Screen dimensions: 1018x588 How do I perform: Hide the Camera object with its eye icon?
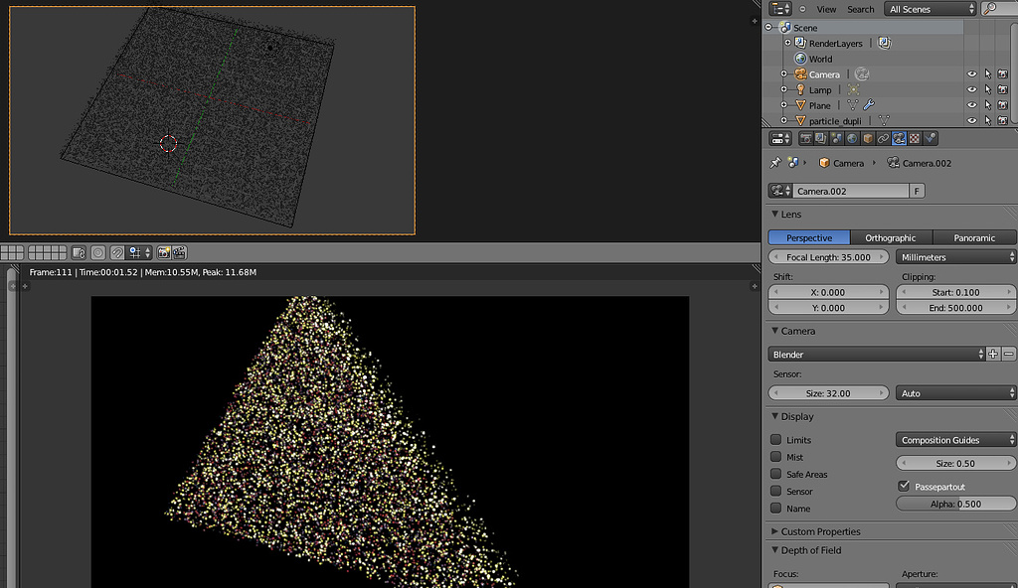[x=972, y=73]
